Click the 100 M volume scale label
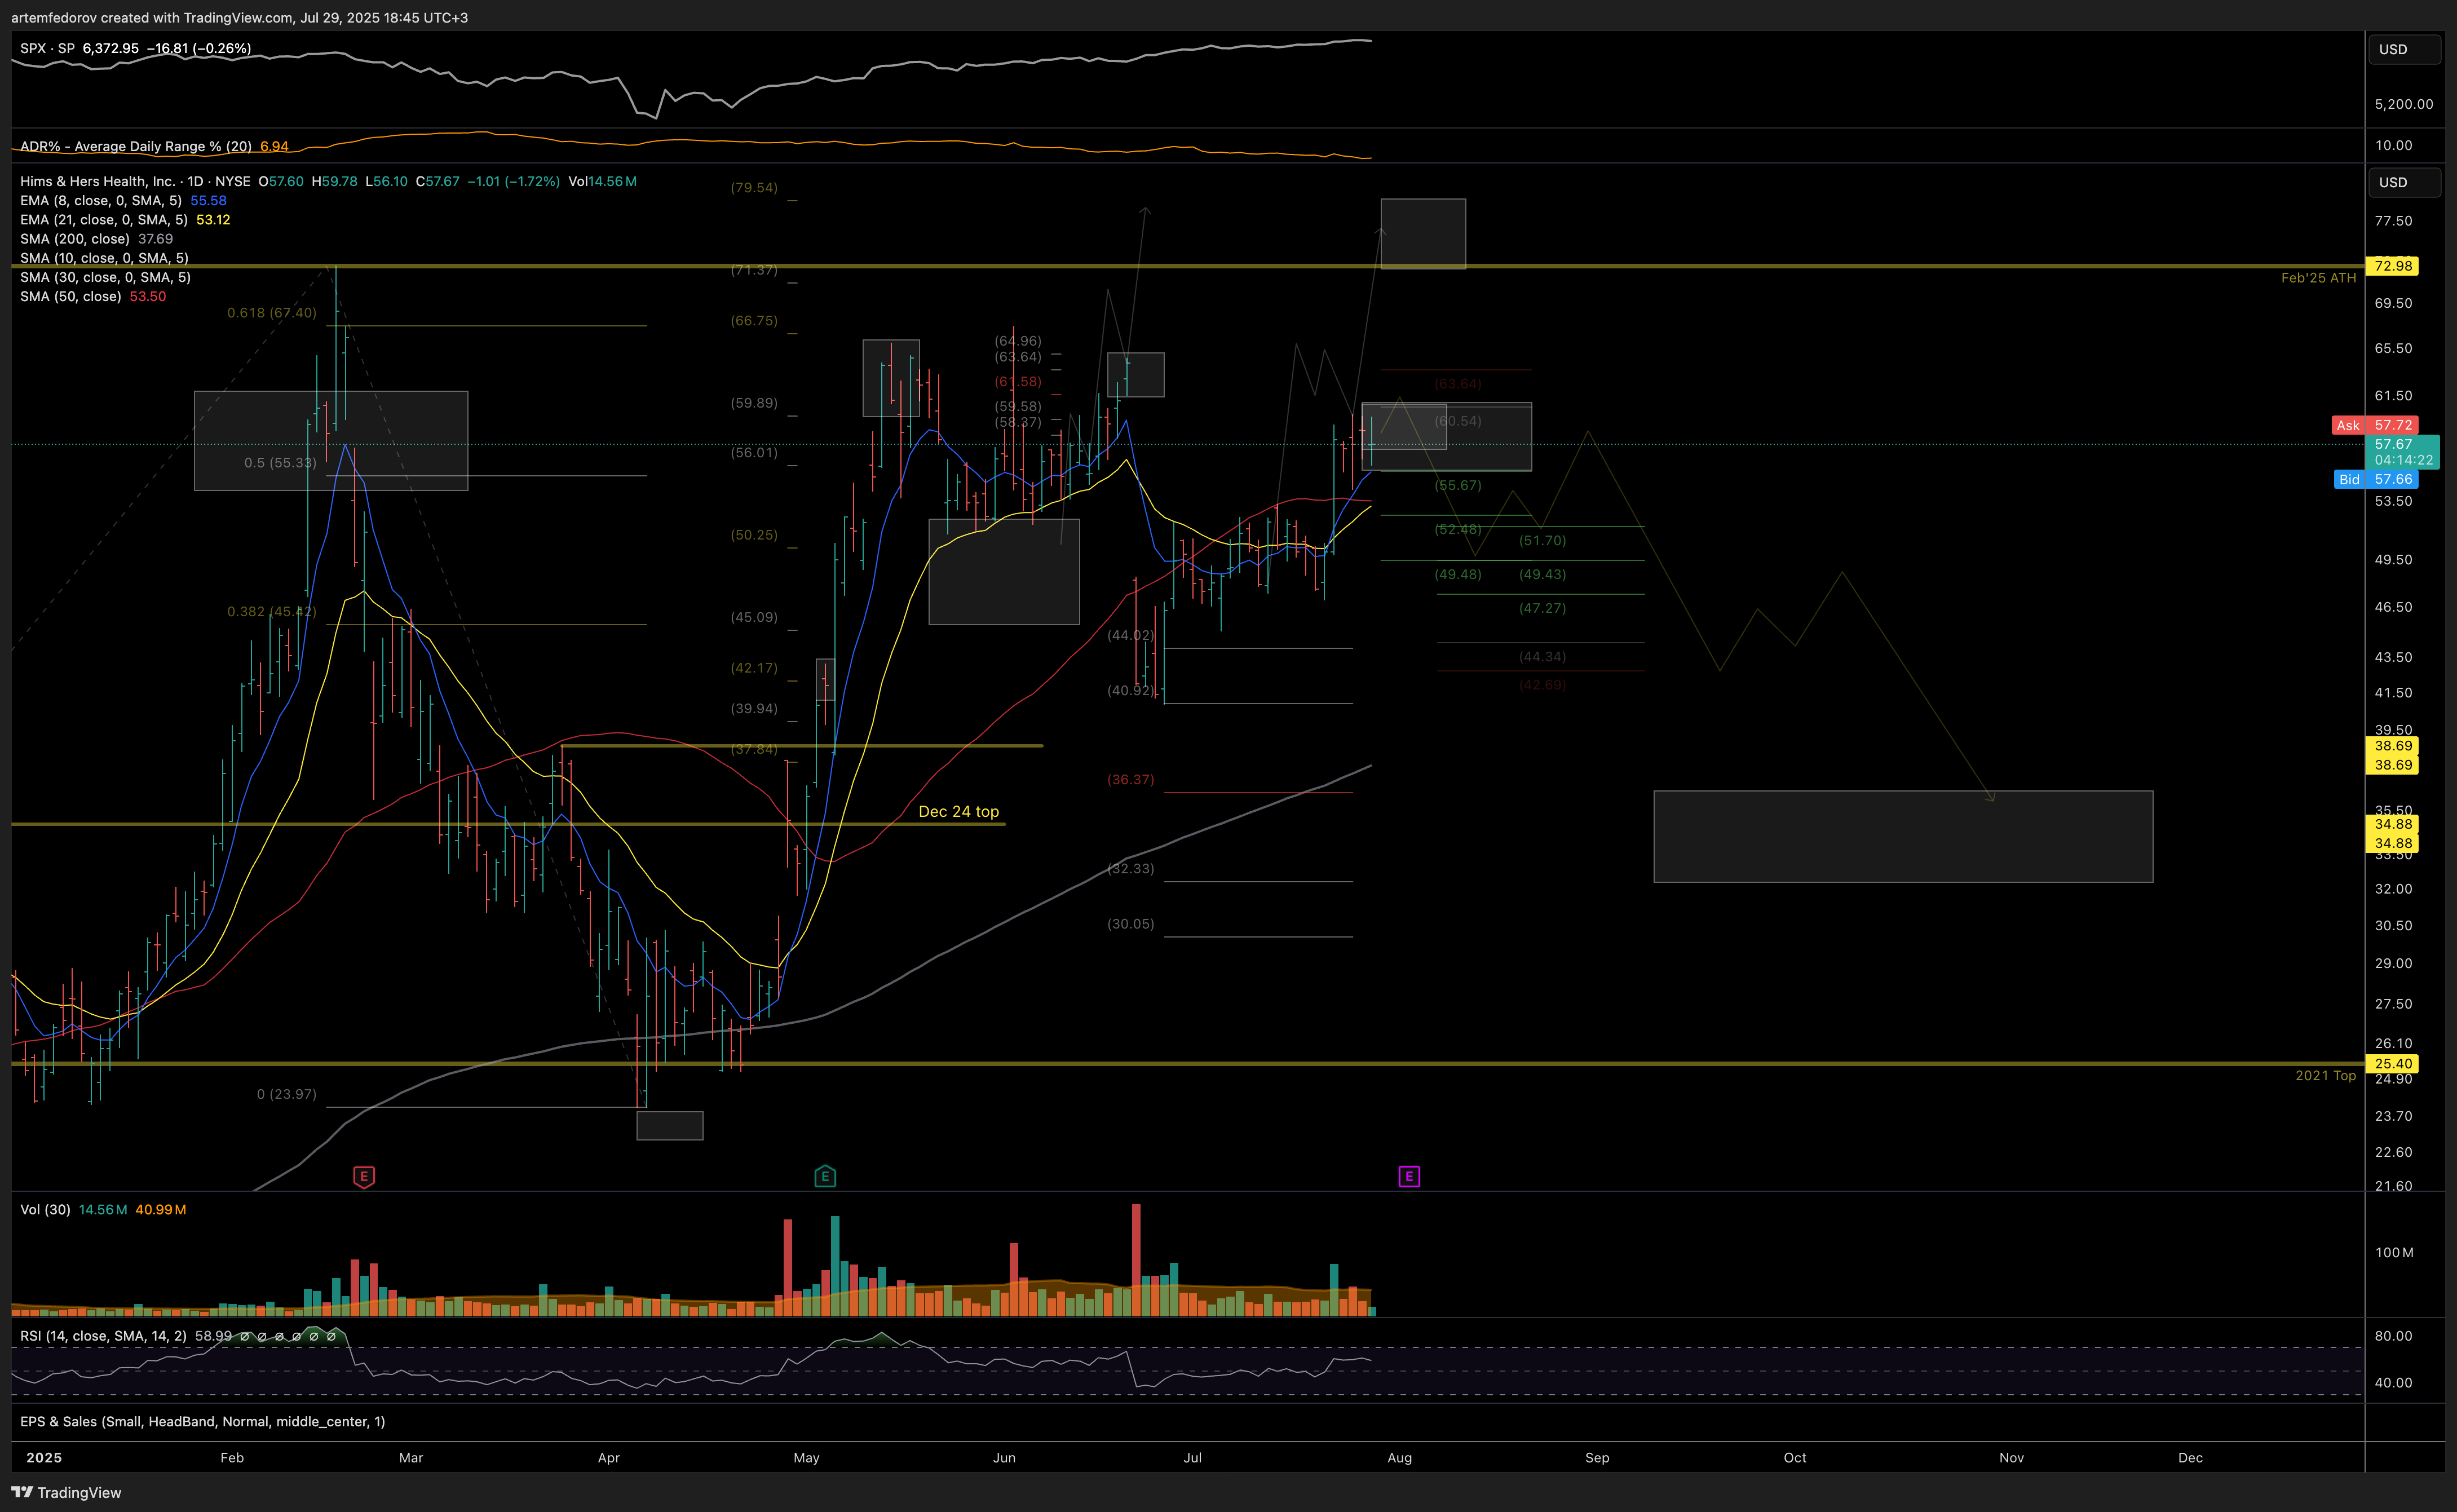 tap(2394, 1252)
